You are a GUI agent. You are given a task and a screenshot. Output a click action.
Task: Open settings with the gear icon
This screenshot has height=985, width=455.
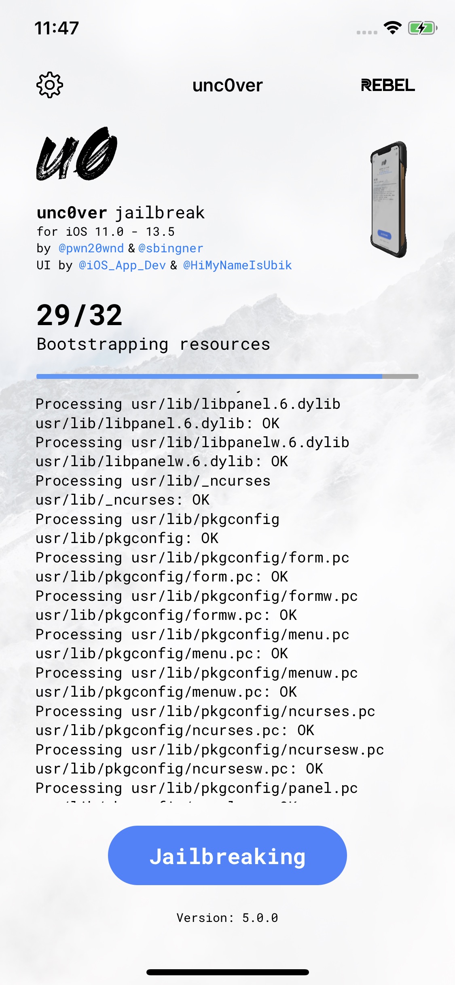[x=49, y=85]
